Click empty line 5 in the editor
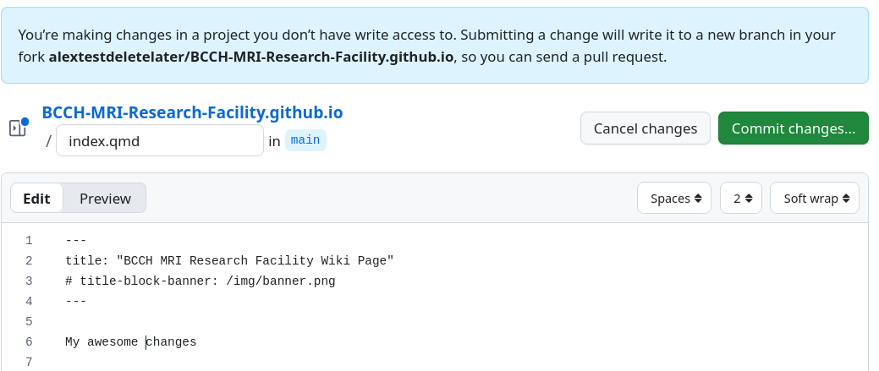The height and width of the screenshot is (371, 879). tap(254, 321)
